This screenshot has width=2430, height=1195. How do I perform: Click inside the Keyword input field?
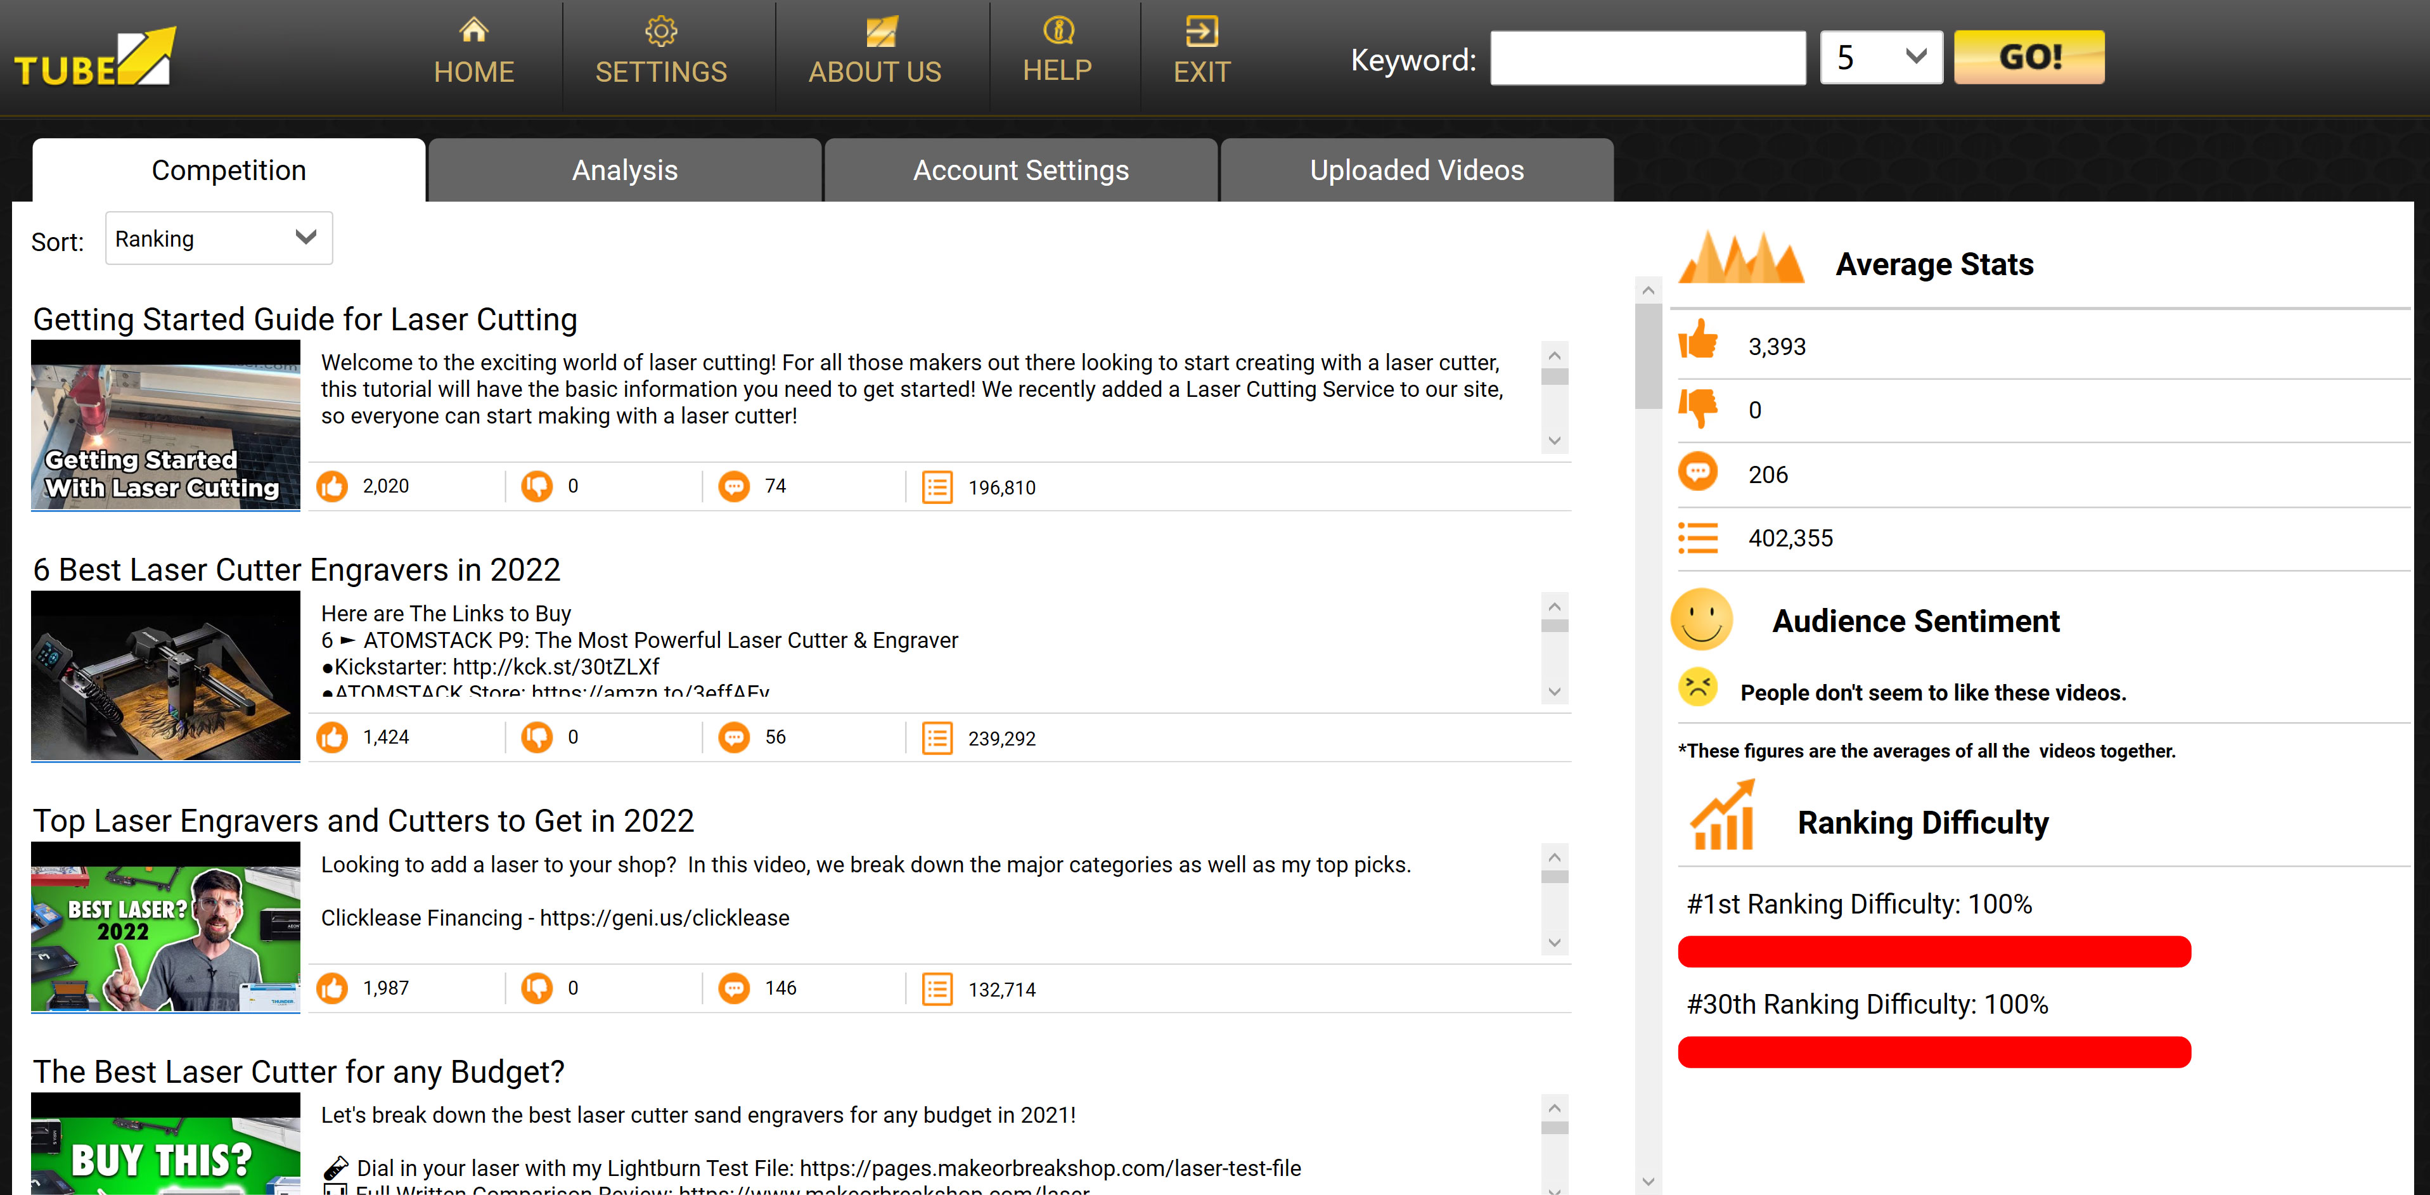tap(1648, 58)
